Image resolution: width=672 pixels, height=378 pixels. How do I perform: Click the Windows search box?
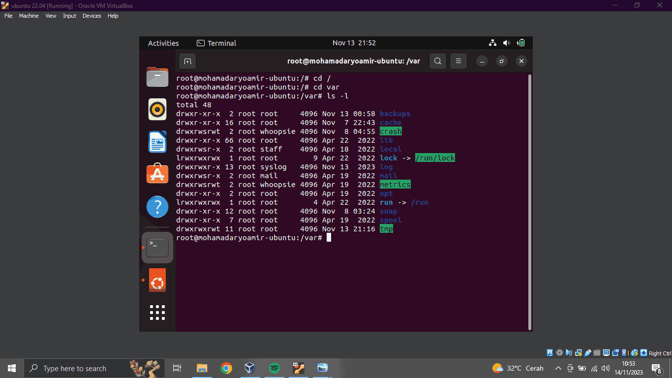pyautogui.click(x=95, y=368)
